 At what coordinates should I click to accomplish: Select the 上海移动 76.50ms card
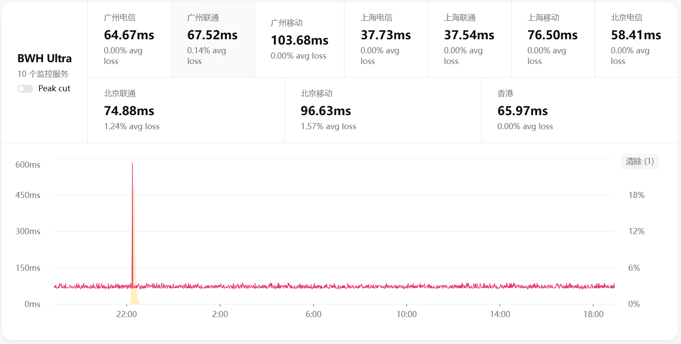click(553, 39)
